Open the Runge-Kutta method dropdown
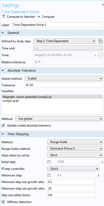104x206 pixels. [x=75, y=149]
